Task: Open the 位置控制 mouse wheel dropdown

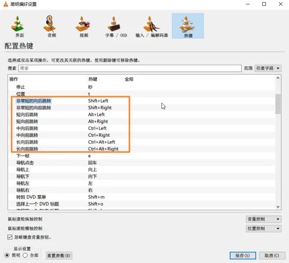Action: click(264, 228)
